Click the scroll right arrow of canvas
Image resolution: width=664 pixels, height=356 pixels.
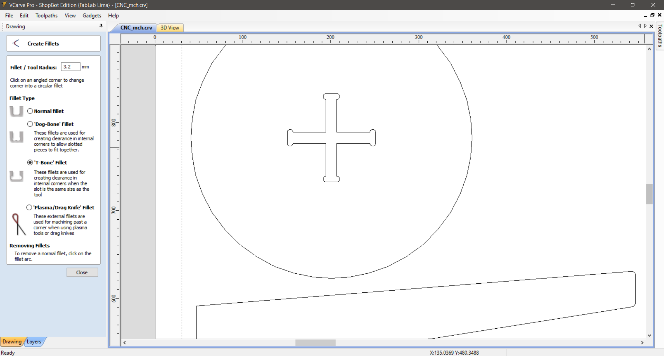tap(642, 343)
